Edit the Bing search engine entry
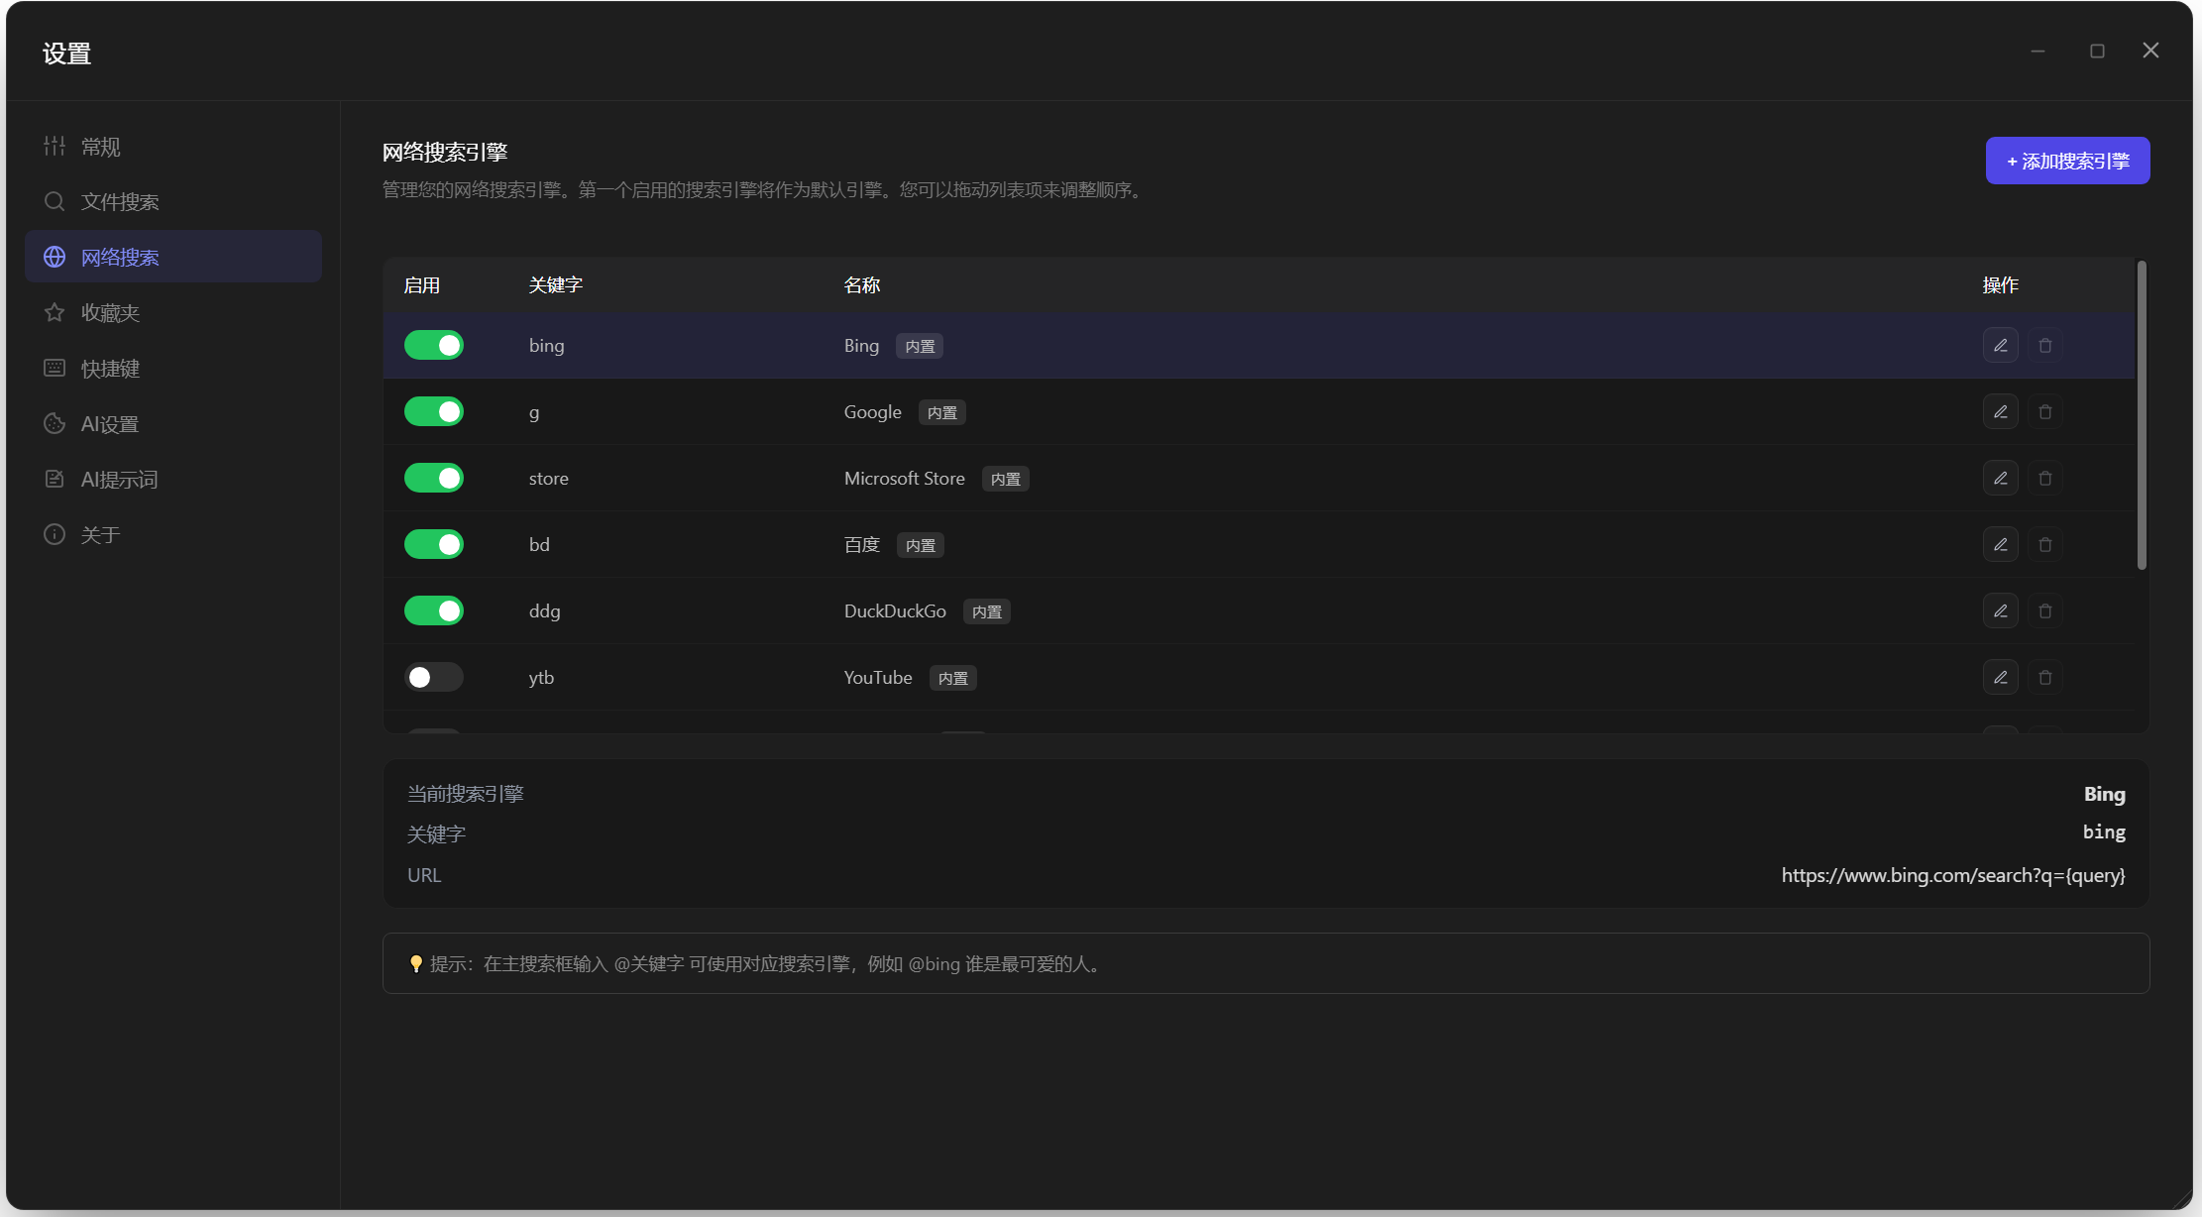The height and width of the screenshot is (1217, 2202). coord(2000,345)
